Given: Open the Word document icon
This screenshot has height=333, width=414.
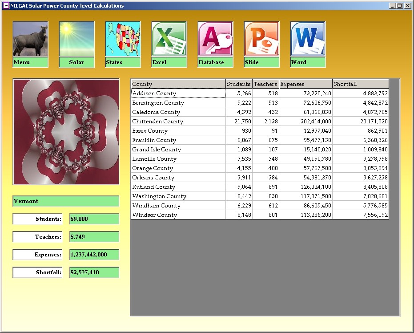Looking at the screenshot, I should (308, 39).
